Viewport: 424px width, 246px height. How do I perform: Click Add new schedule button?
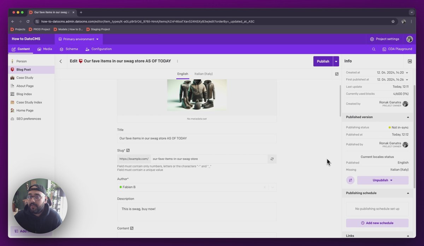pos(377,223)
